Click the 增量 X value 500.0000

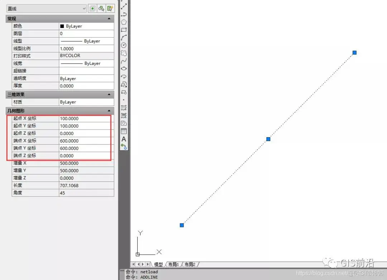(86, 163)
